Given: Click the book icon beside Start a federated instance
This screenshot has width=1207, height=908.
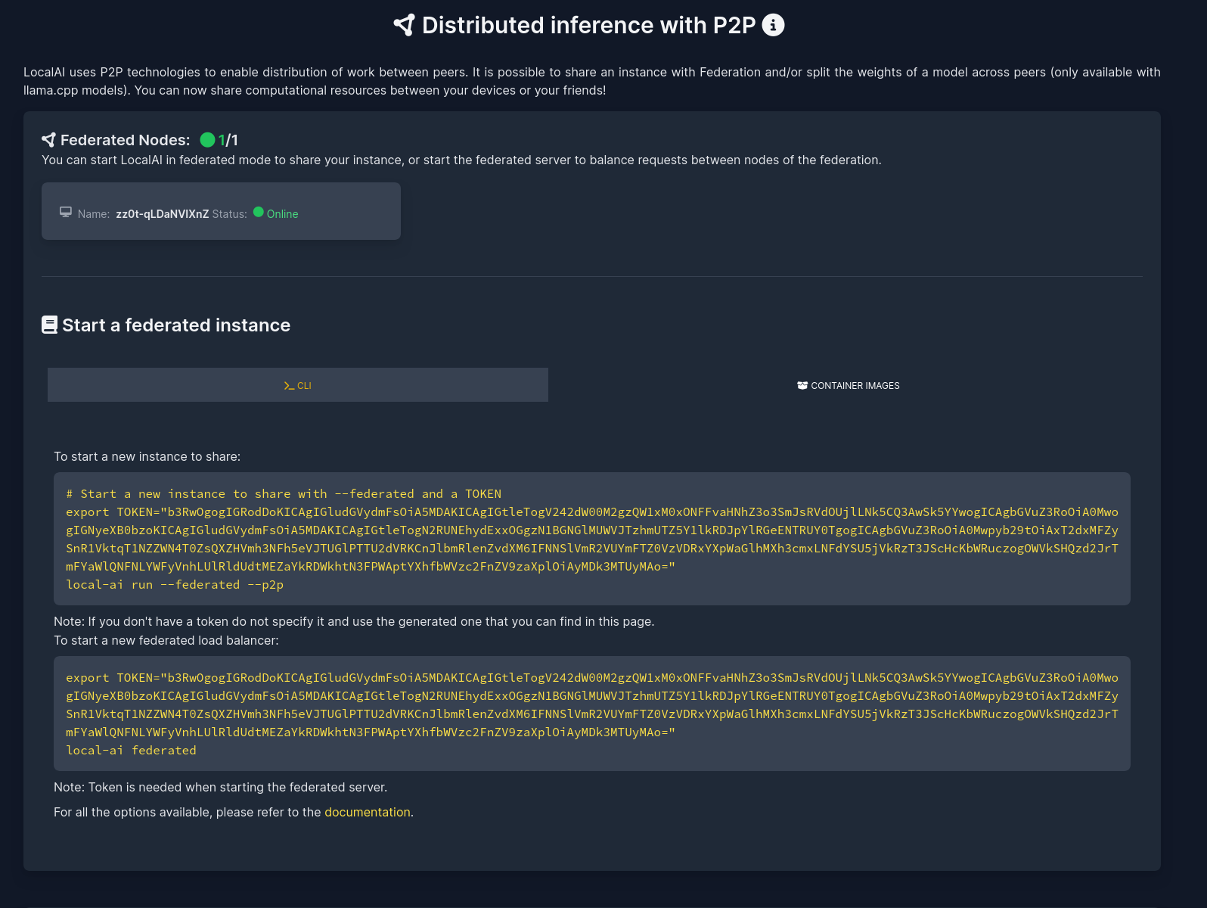Looking at the screenshot, I should tap(49, 325).
